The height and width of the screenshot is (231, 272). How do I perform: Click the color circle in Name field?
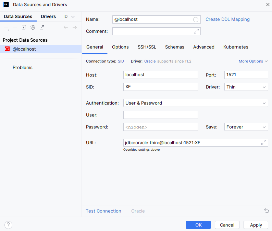[x=196, y=19]
